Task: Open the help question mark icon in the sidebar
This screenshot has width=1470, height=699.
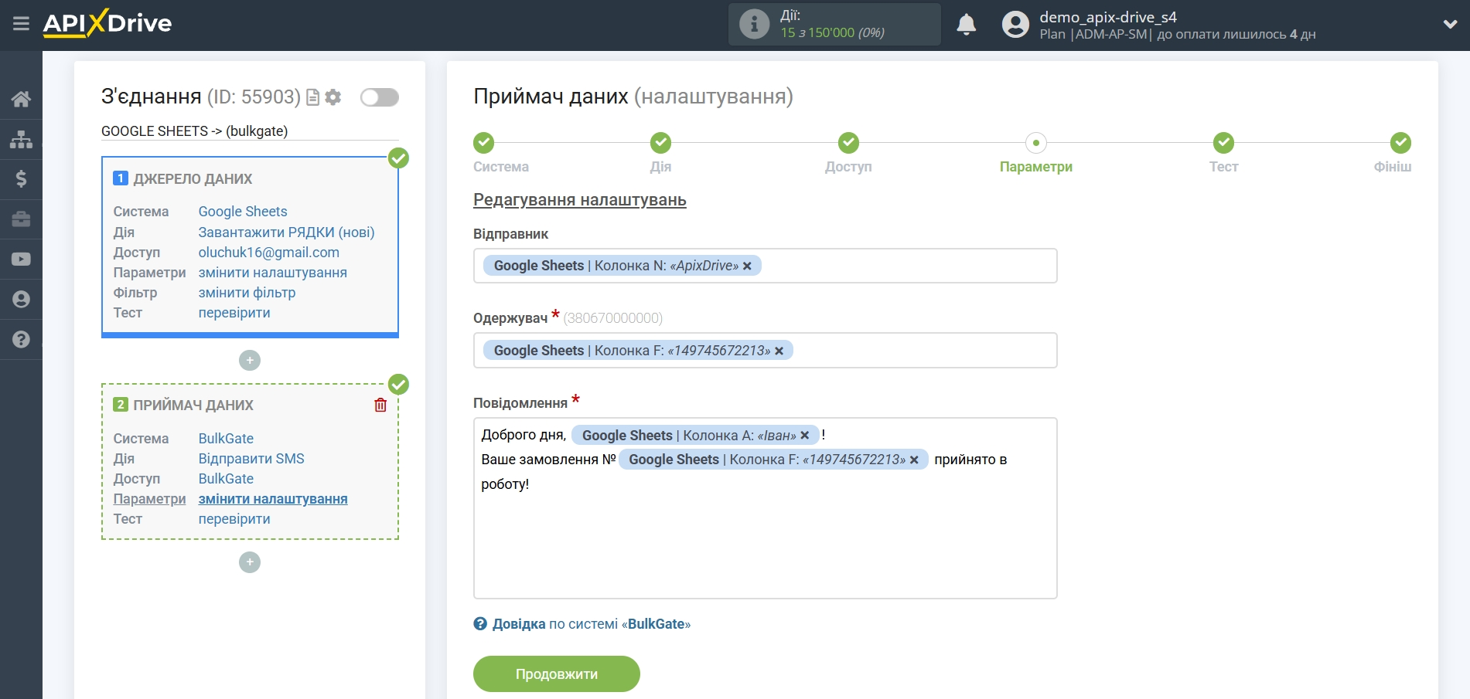Action: point(21,340)
